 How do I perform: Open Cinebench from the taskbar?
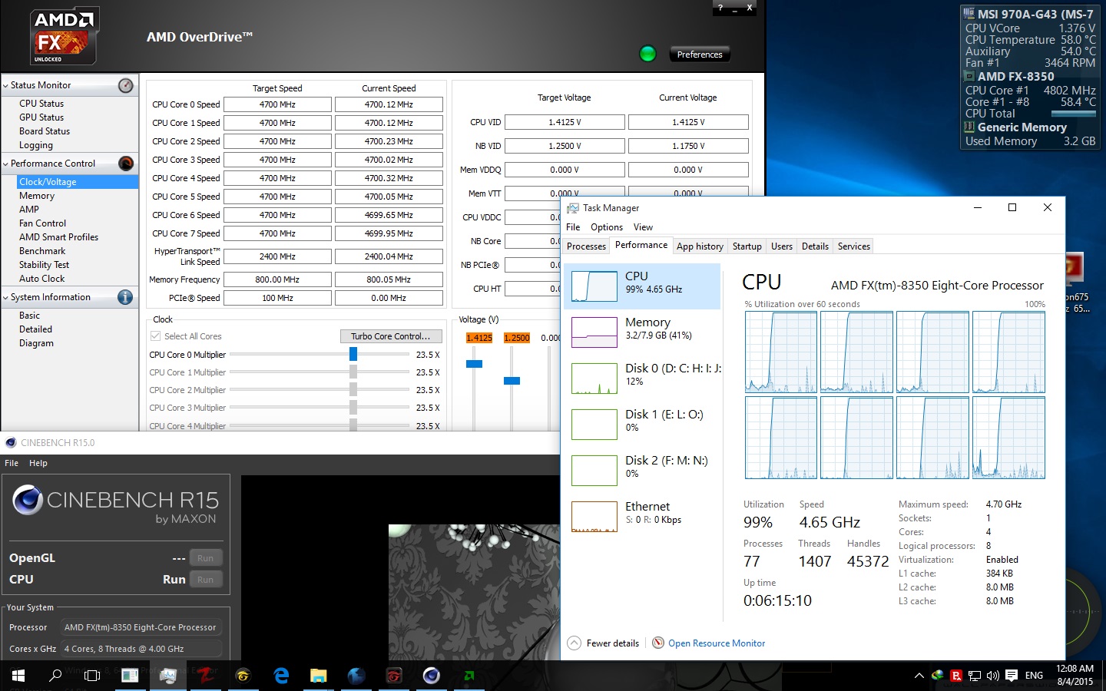[431, 676]
